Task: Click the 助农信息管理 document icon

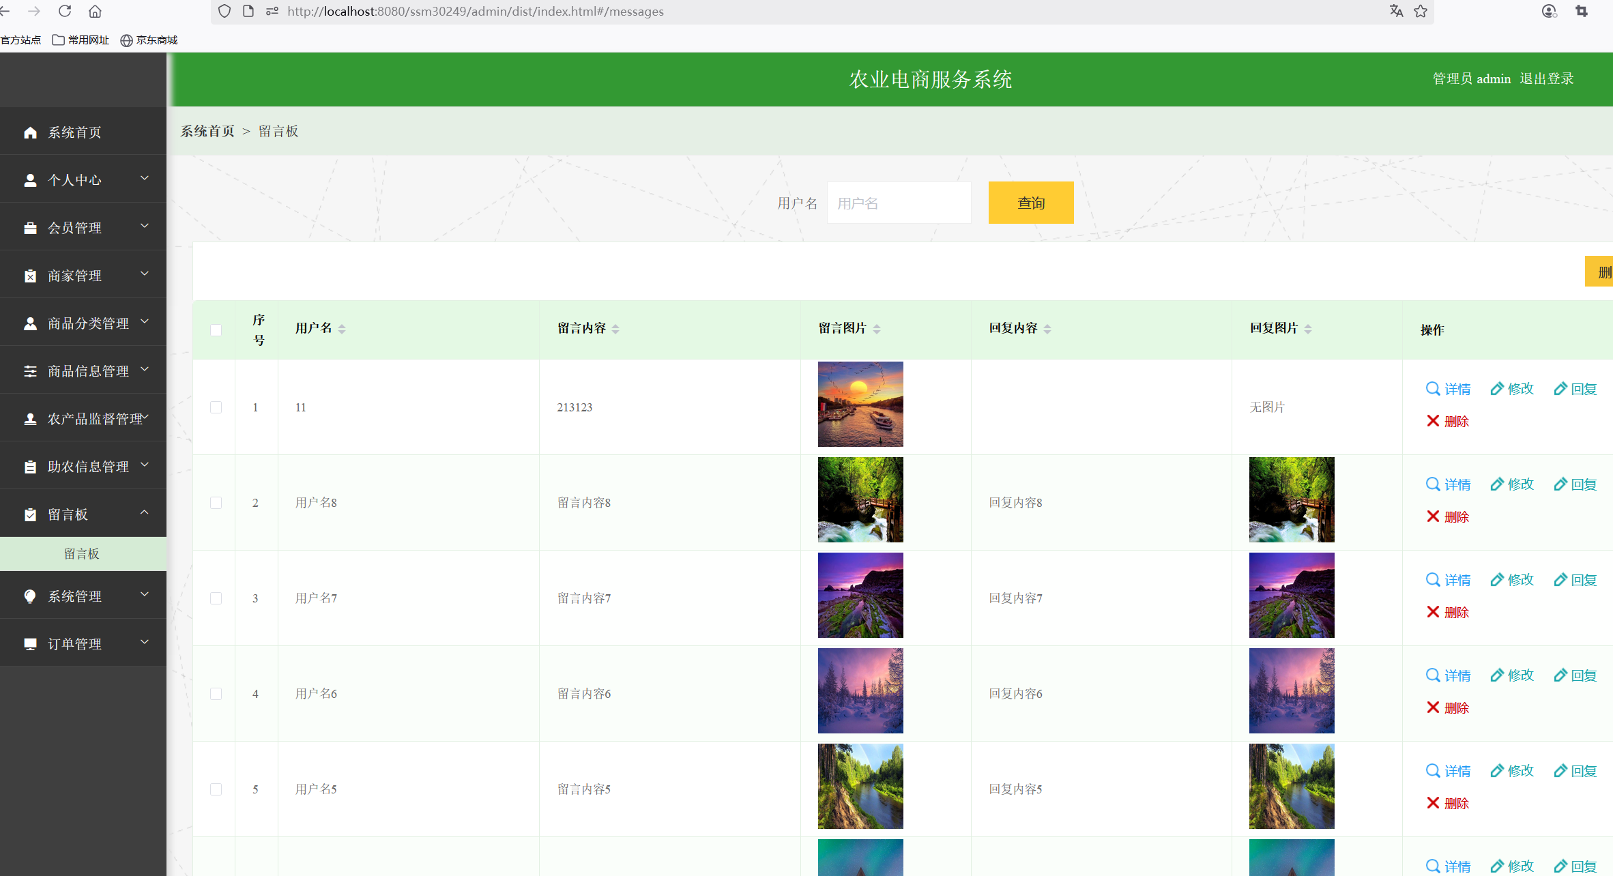Action: point(30,466)
